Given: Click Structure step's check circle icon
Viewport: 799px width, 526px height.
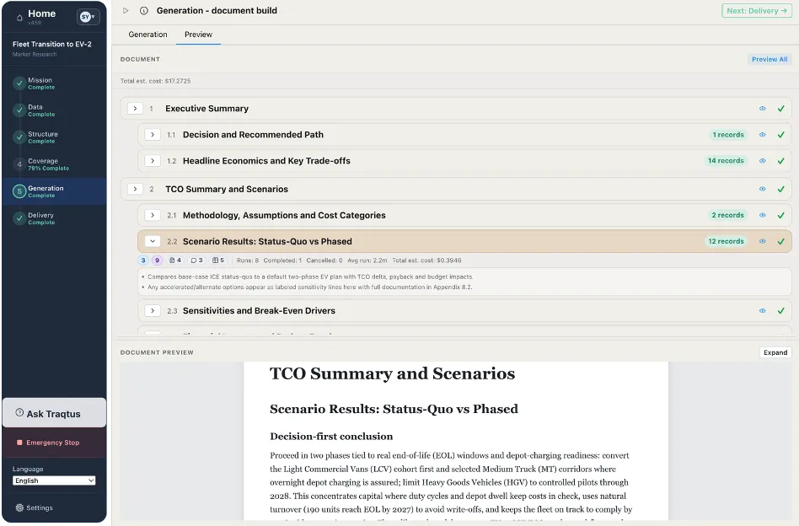Looking at the screenshot, I should [19, 137].
